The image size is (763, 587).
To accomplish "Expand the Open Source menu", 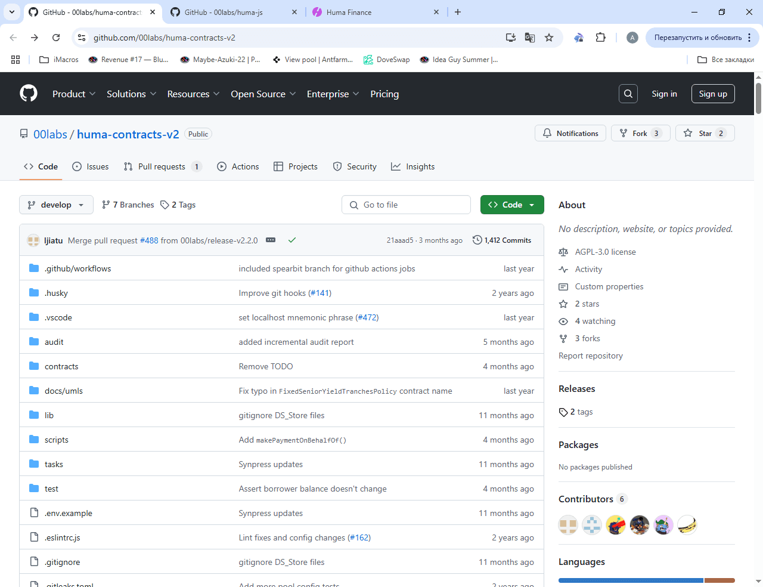I will click(x=263, y=94).
